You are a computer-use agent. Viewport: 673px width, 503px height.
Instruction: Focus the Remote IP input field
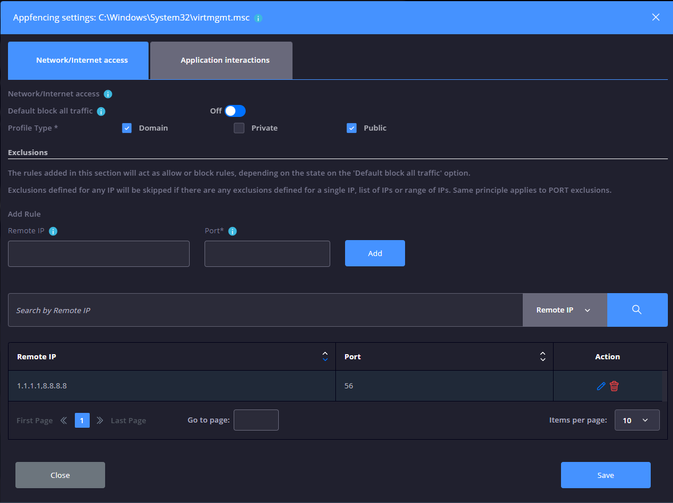[x=99, y=254]
